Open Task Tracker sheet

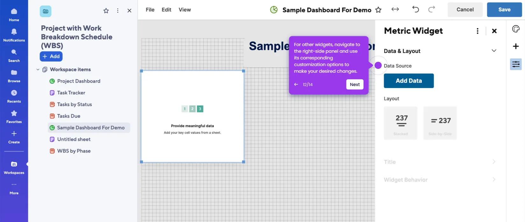tap(71, 93)
